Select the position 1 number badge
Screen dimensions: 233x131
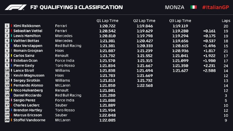click(7, 26)
